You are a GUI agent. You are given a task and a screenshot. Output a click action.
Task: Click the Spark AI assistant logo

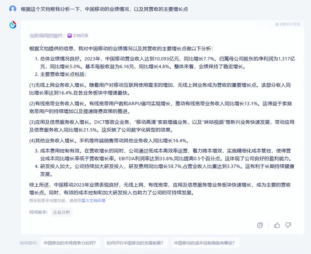pyautogui.click(x=13, y=25)
